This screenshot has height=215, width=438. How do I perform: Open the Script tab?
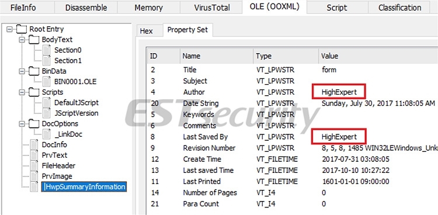[x=337, y=8]
